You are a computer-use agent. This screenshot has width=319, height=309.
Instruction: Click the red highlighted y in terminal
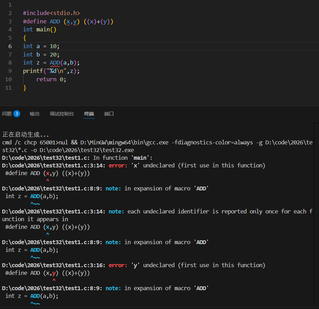click(x=54, y=273)
